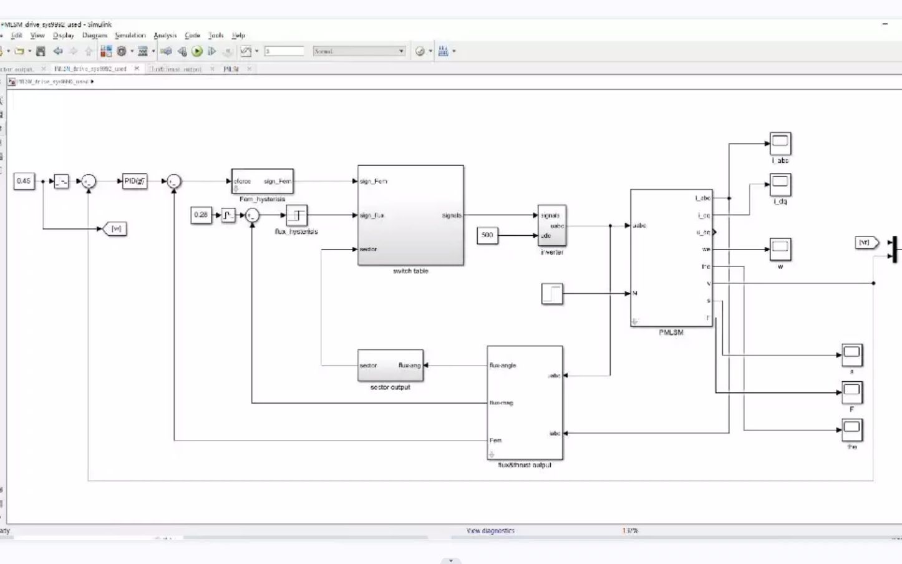This screenshot has height=564, width=902.
Task: Select the flux_hysterisis relay block
Action: tap(297, 216)
